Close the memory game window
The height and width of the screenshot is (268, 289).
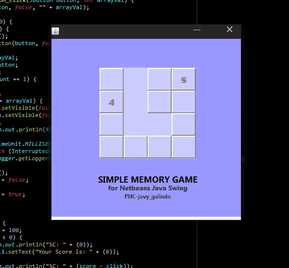click(229, 29)
